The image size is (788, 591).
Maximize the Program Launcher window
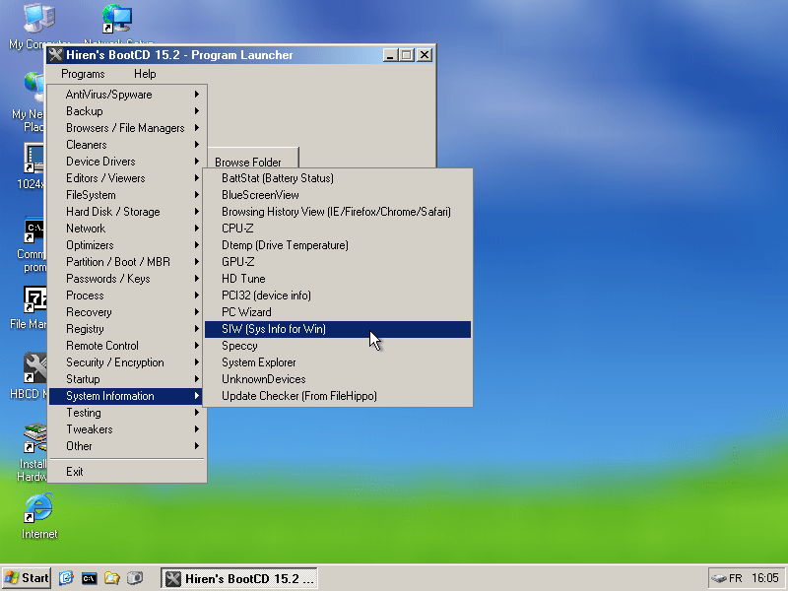tap(407, 55)
